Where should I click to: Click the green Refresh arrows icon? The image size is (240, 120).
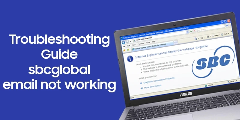[191, 31]
